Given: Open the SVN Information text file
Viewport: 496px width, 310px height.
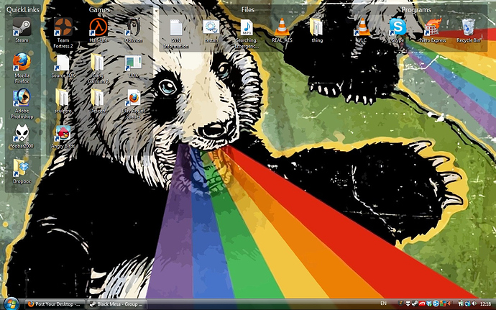Looking at the screenshot, I should (x=175, y=29).
